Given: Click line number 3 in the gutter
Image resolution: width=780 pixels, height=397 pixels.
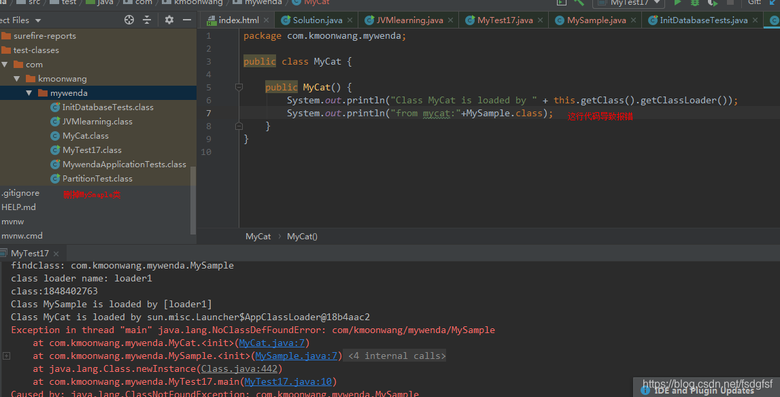Looking at the screenshot, I should point(209,62).
